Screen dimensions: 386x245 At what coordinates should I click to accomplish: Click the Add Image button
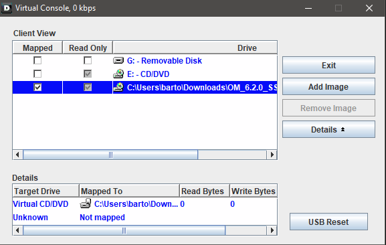coord(328,86)
